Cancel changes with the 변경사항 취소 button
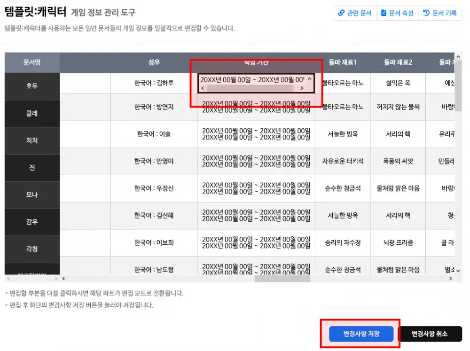 (430, 334)
